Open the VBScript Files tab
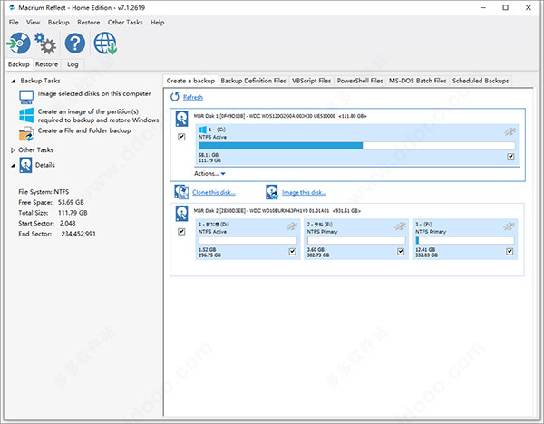This screenshot has height=424, width=544. [312, 81]
